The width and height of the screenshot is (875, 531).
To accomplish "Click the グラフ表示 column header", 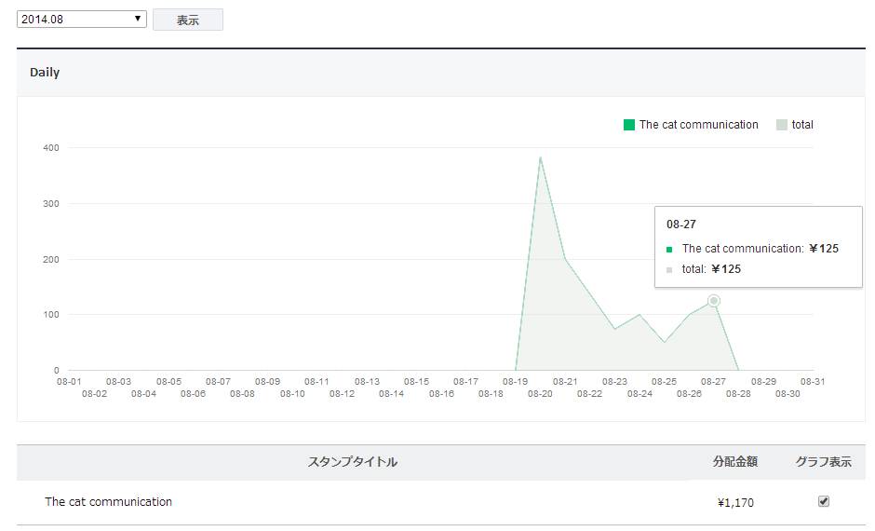I will pos(823,462).
